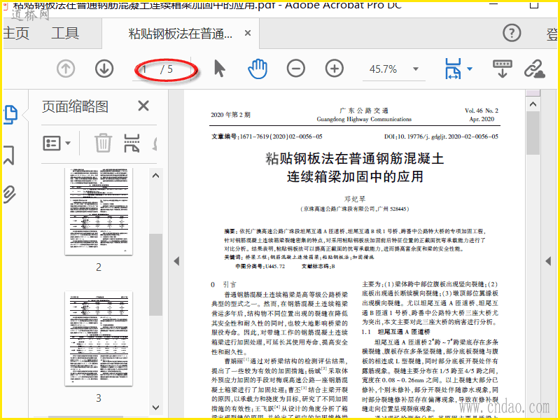Viewport: 560px width, 420px height.
Task: Delete pages with the trash icon
Action: coord(103,143)
